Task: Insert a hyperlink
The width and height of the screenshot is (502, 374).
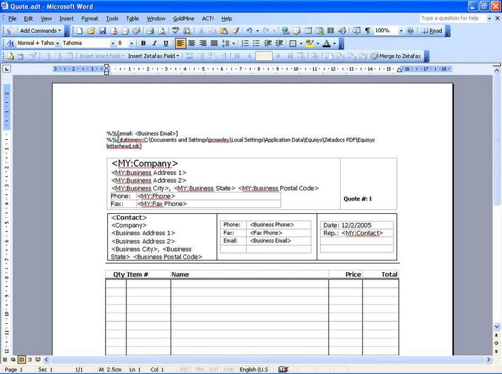Action: click(x=285, y=31)
